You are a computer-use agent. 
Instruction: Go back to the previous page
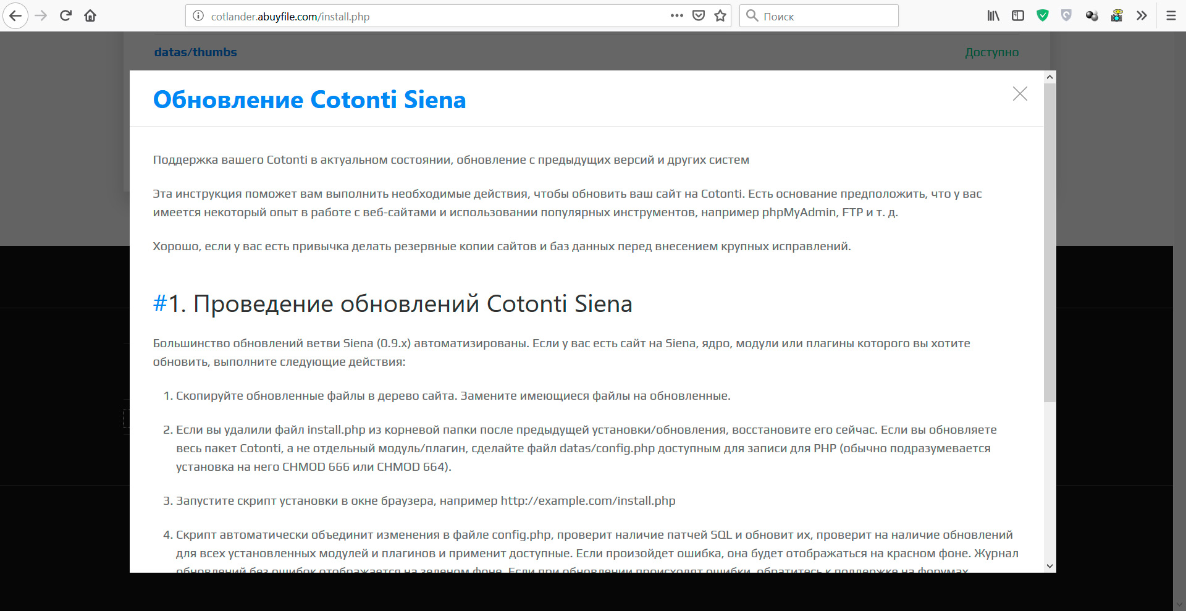click(15, 16)
